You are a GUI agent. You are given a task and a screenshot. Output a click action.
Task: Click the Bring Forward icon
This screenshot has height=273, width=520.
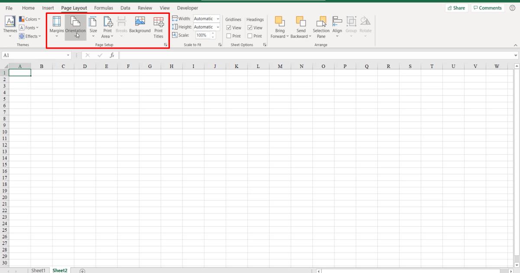click(x=279, y=26)
